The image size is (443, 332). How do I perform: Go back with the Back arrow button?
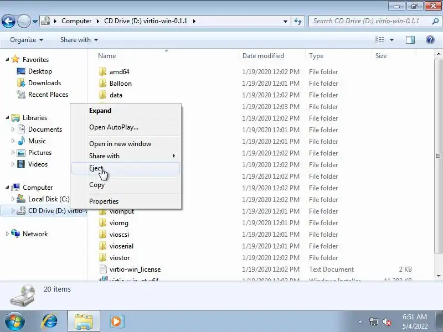click(8, 21)
